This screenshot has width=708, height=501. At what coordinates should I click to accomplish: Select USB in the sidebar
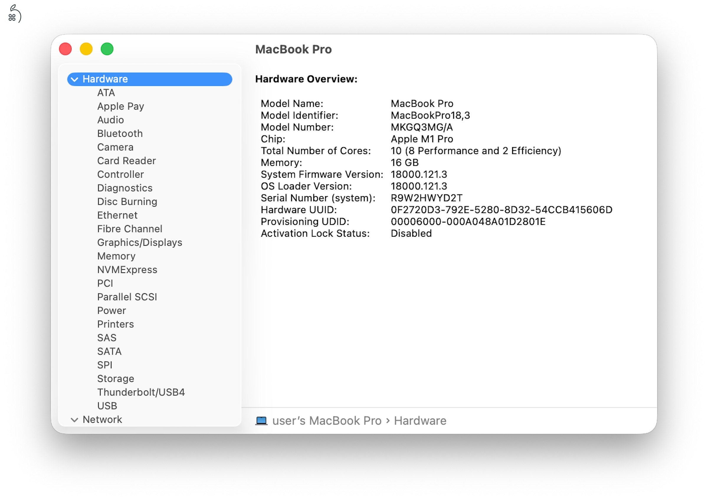(x=107, y=406)
